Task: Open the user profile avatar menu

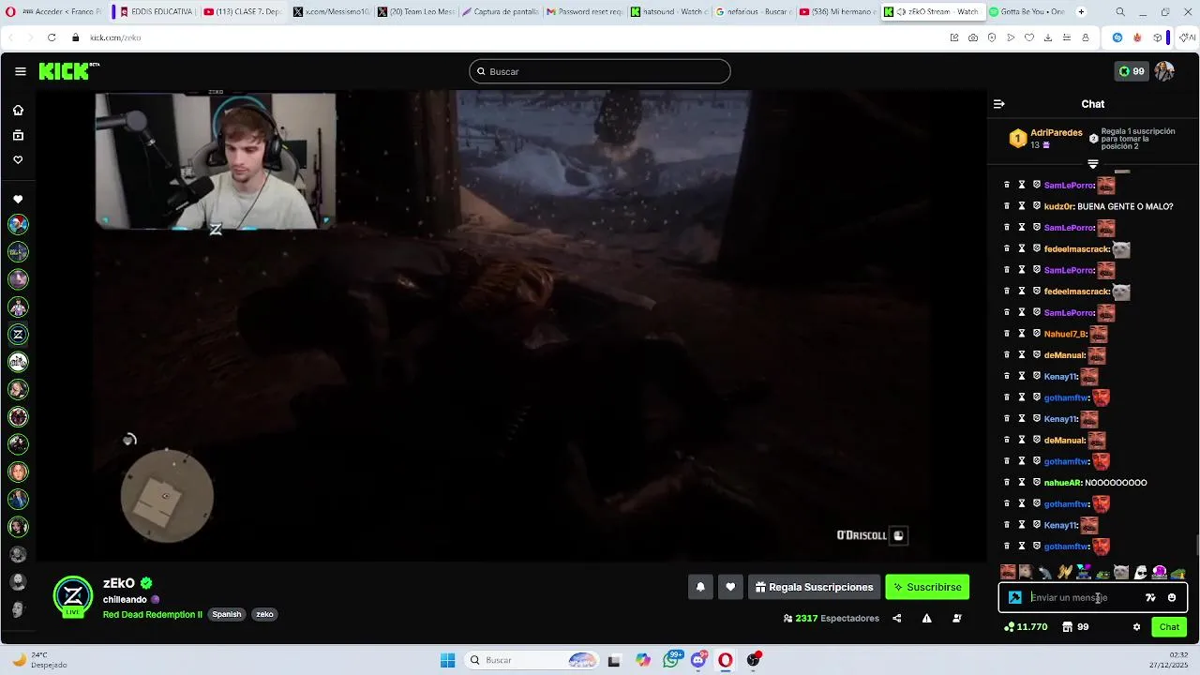Action: coord(1164,71)
